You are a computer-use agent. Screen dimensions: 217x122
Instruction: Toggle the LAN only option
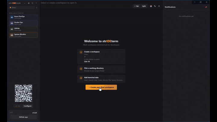tap(17, 106)
